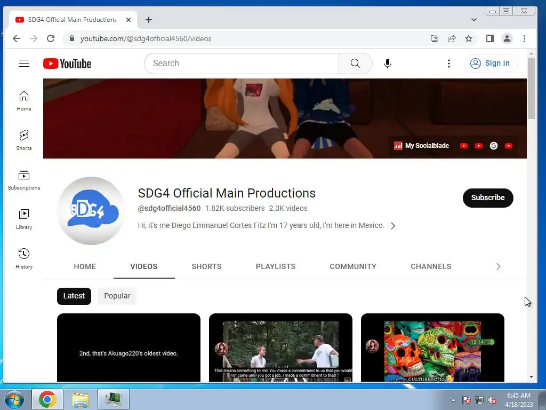Open the network tray icon
Image resolution: width=546 pixels, height=410 pixels.
point(479,400)
